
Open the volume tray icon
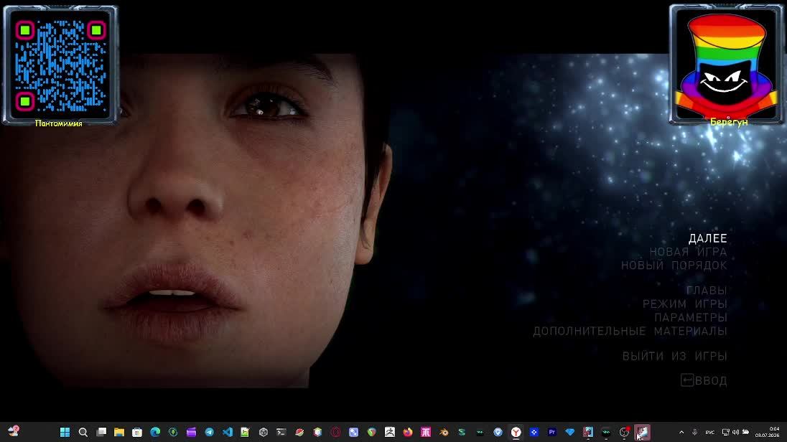pyautogui.click(x=735, y=433)
